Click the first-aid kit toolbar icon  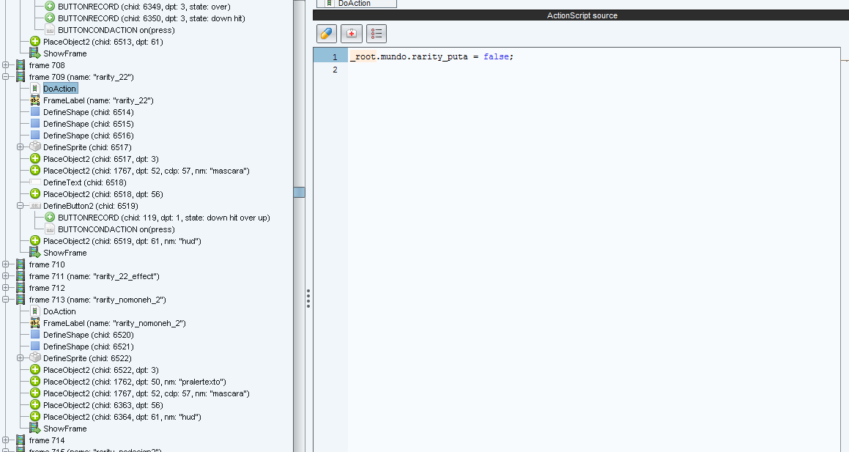click(352, 34)
